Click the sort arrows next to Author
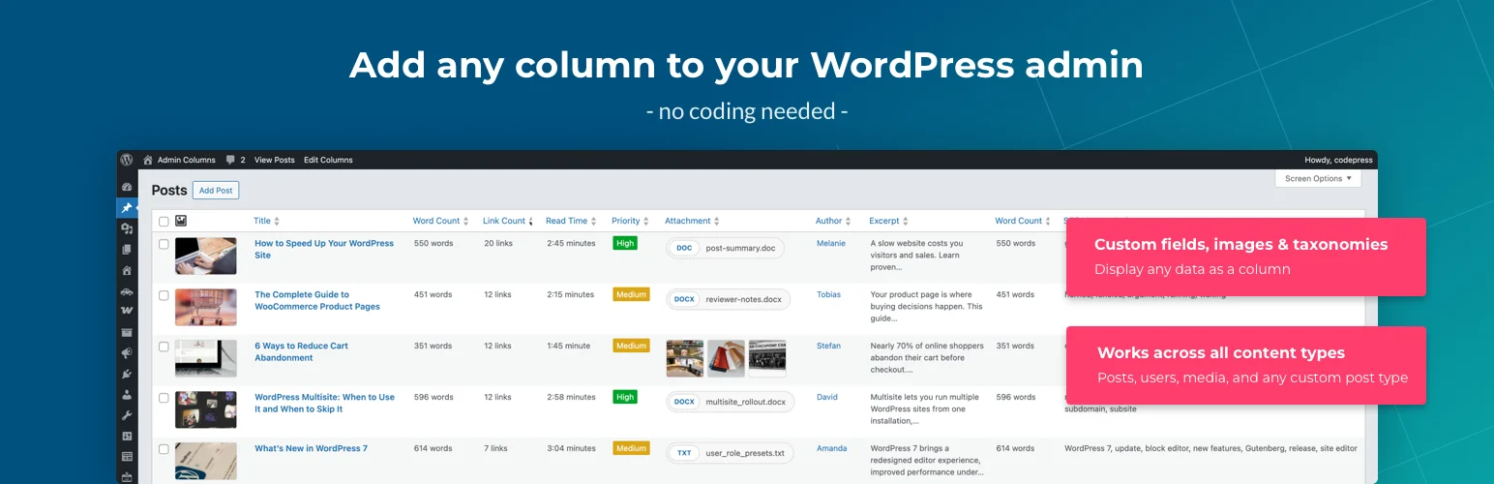 pos(849,222)
